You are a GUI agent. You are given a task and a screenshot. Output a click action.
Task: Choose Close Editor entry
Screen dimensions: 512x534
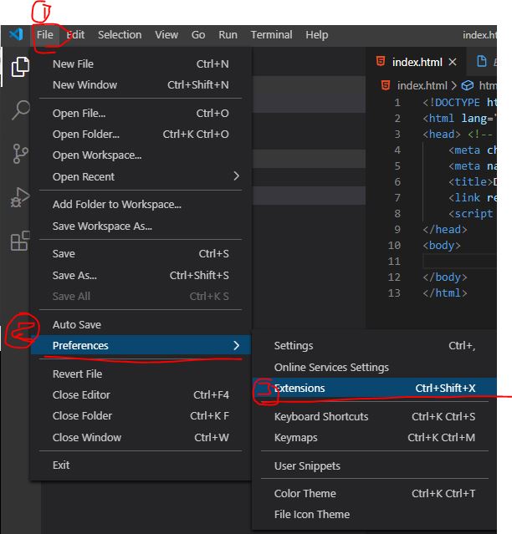coord(141,395)
